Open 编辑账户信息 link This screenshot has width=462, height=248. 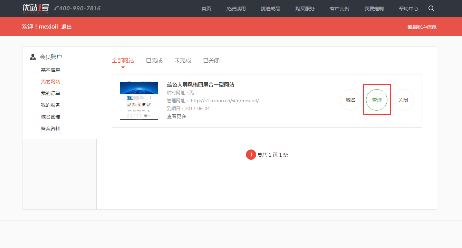422,27
